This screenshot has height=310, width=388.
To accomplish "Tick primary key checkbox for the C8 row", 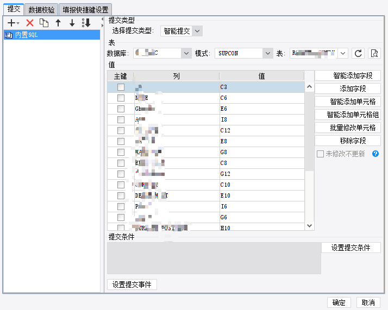I will point(121,163).
